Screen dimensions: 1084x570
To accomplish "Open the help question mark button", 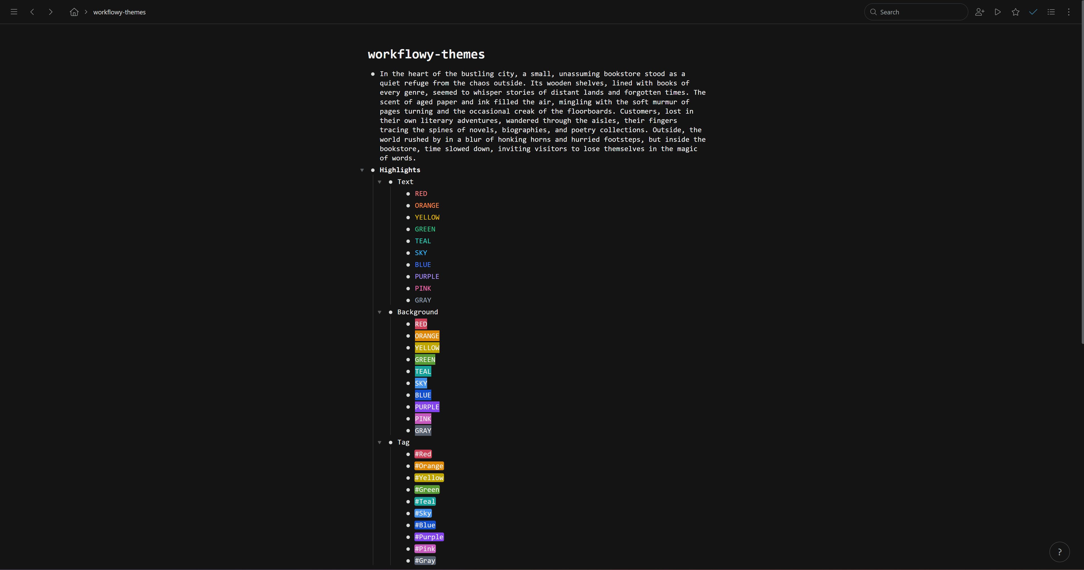I will 1060,552.
